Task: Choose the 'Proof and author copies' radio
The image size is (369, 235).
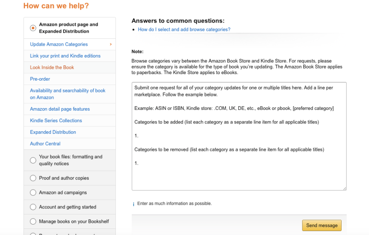Action: tap(33, 178)
